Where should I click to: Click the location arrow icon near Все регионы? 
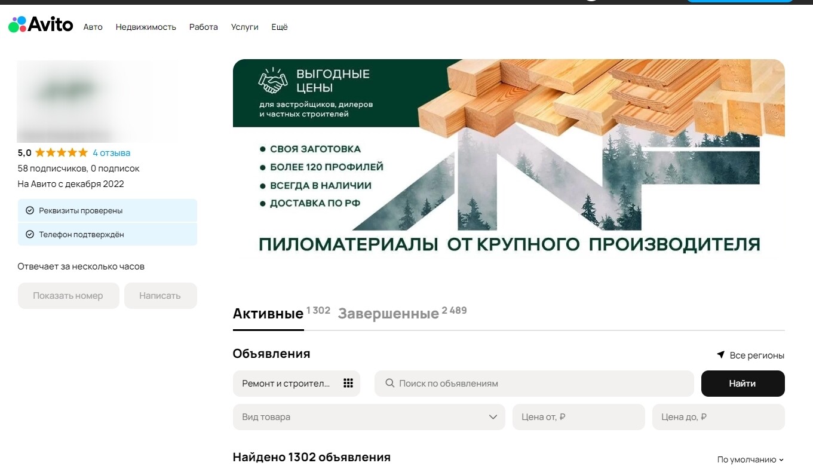720,355
